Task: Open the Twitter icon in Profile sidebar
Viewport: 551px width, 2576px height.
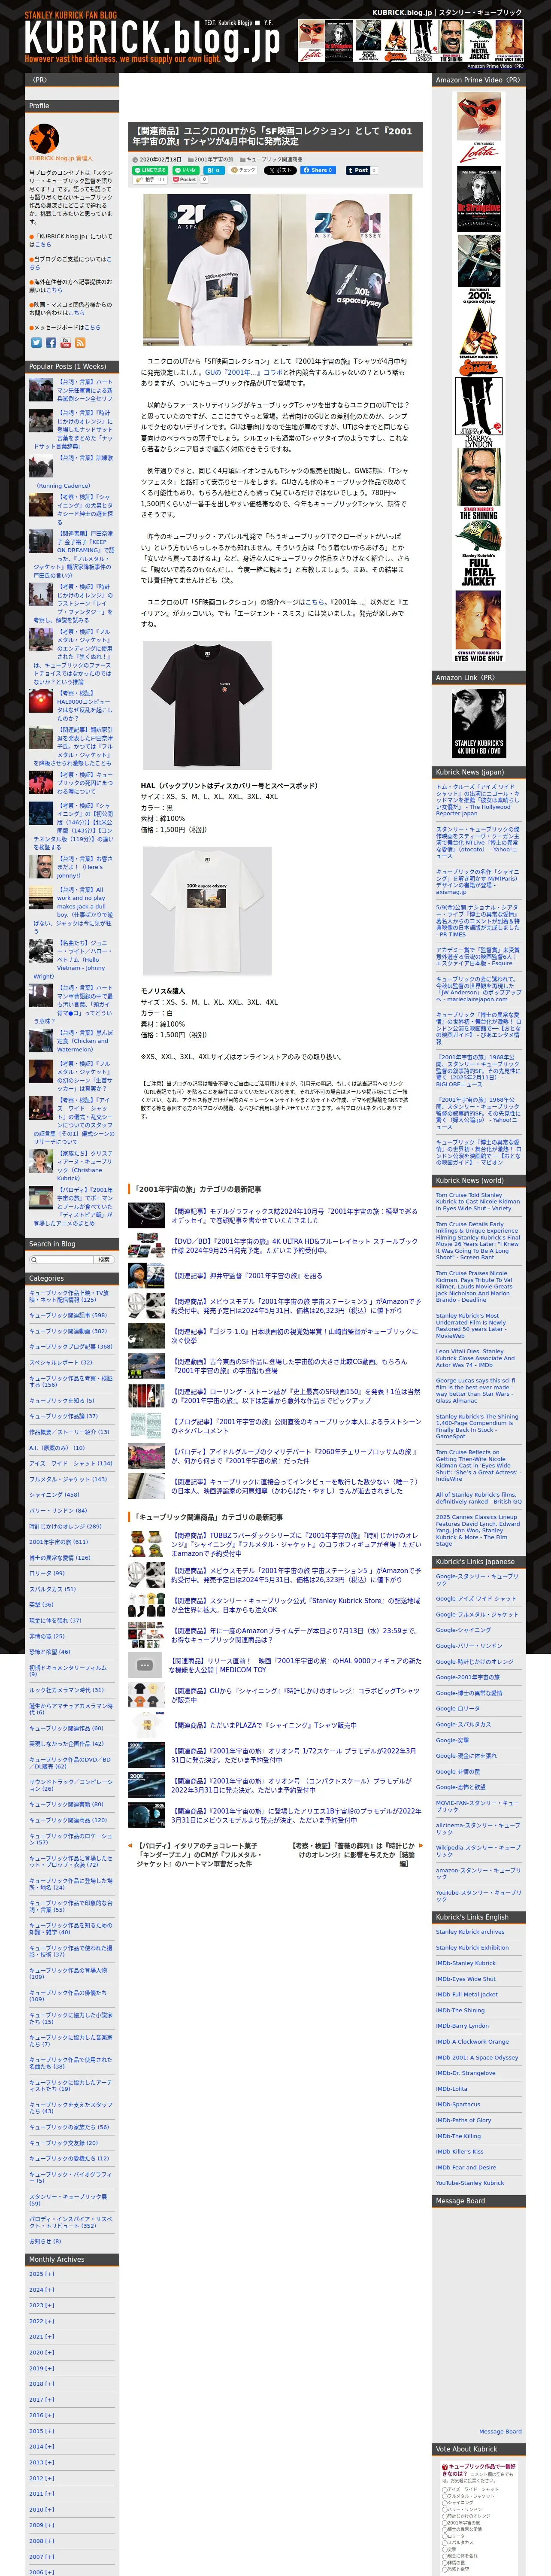Action: pos(36,343)
